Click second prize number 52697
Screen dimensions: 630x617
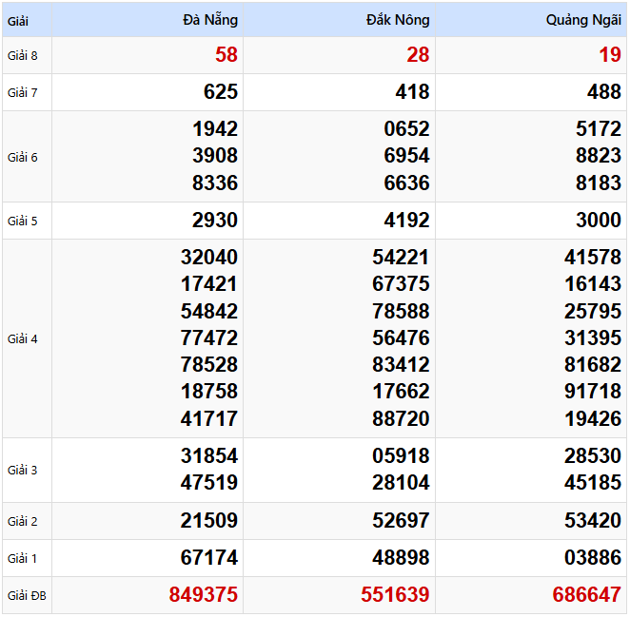pos(401,521)
